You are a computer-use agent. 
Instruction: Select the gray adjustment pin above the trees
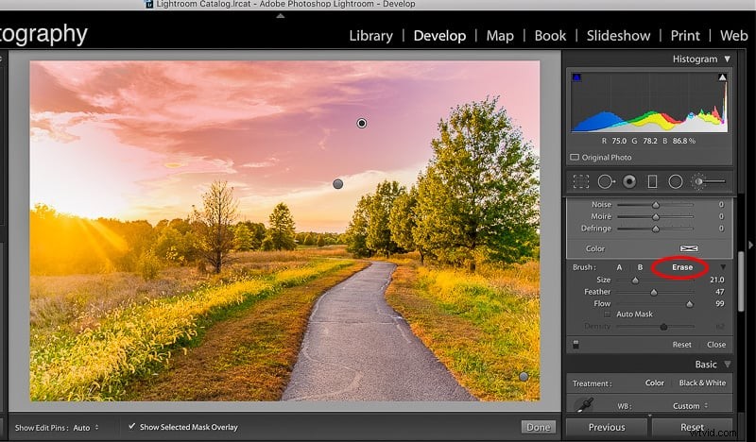(x=338, y=184)
